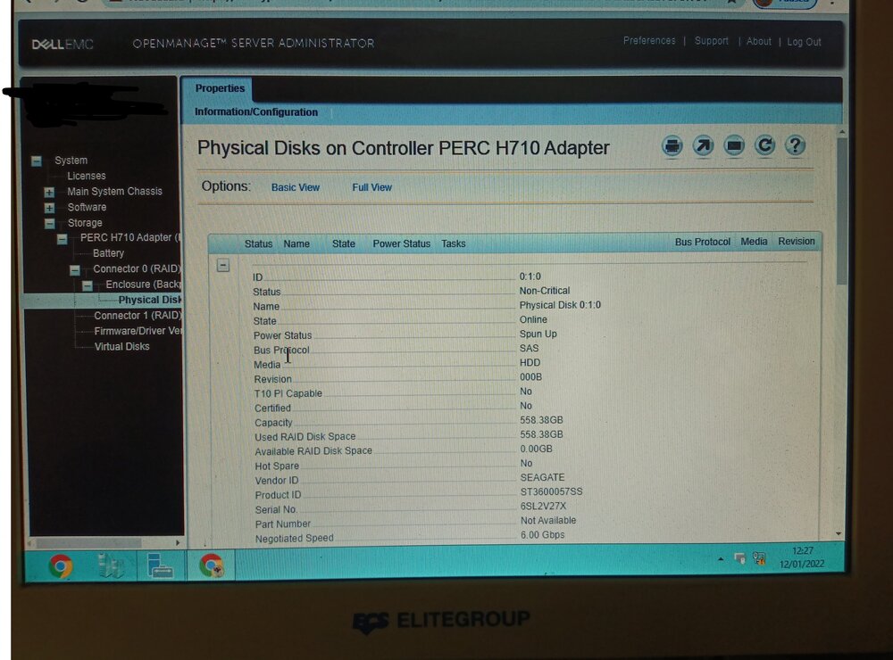Select Battery in the tree

click(108, 253)
